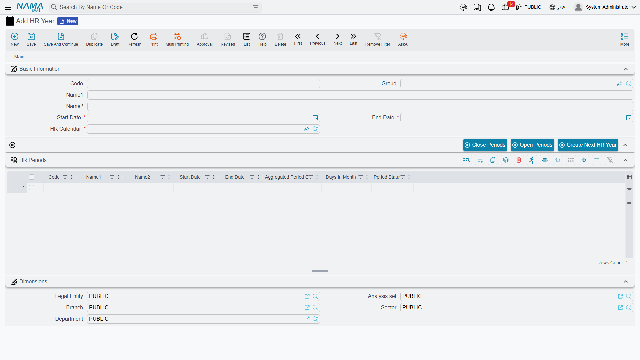640x360 pixels.
Task: Open grid columns chooser icon
Action: [x=629, y=177]
